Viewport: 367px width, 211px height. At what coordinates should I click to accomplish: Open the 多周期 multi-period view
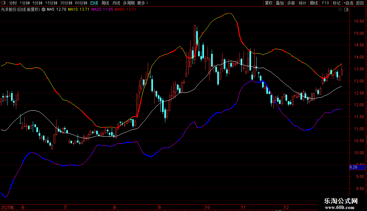129,3
